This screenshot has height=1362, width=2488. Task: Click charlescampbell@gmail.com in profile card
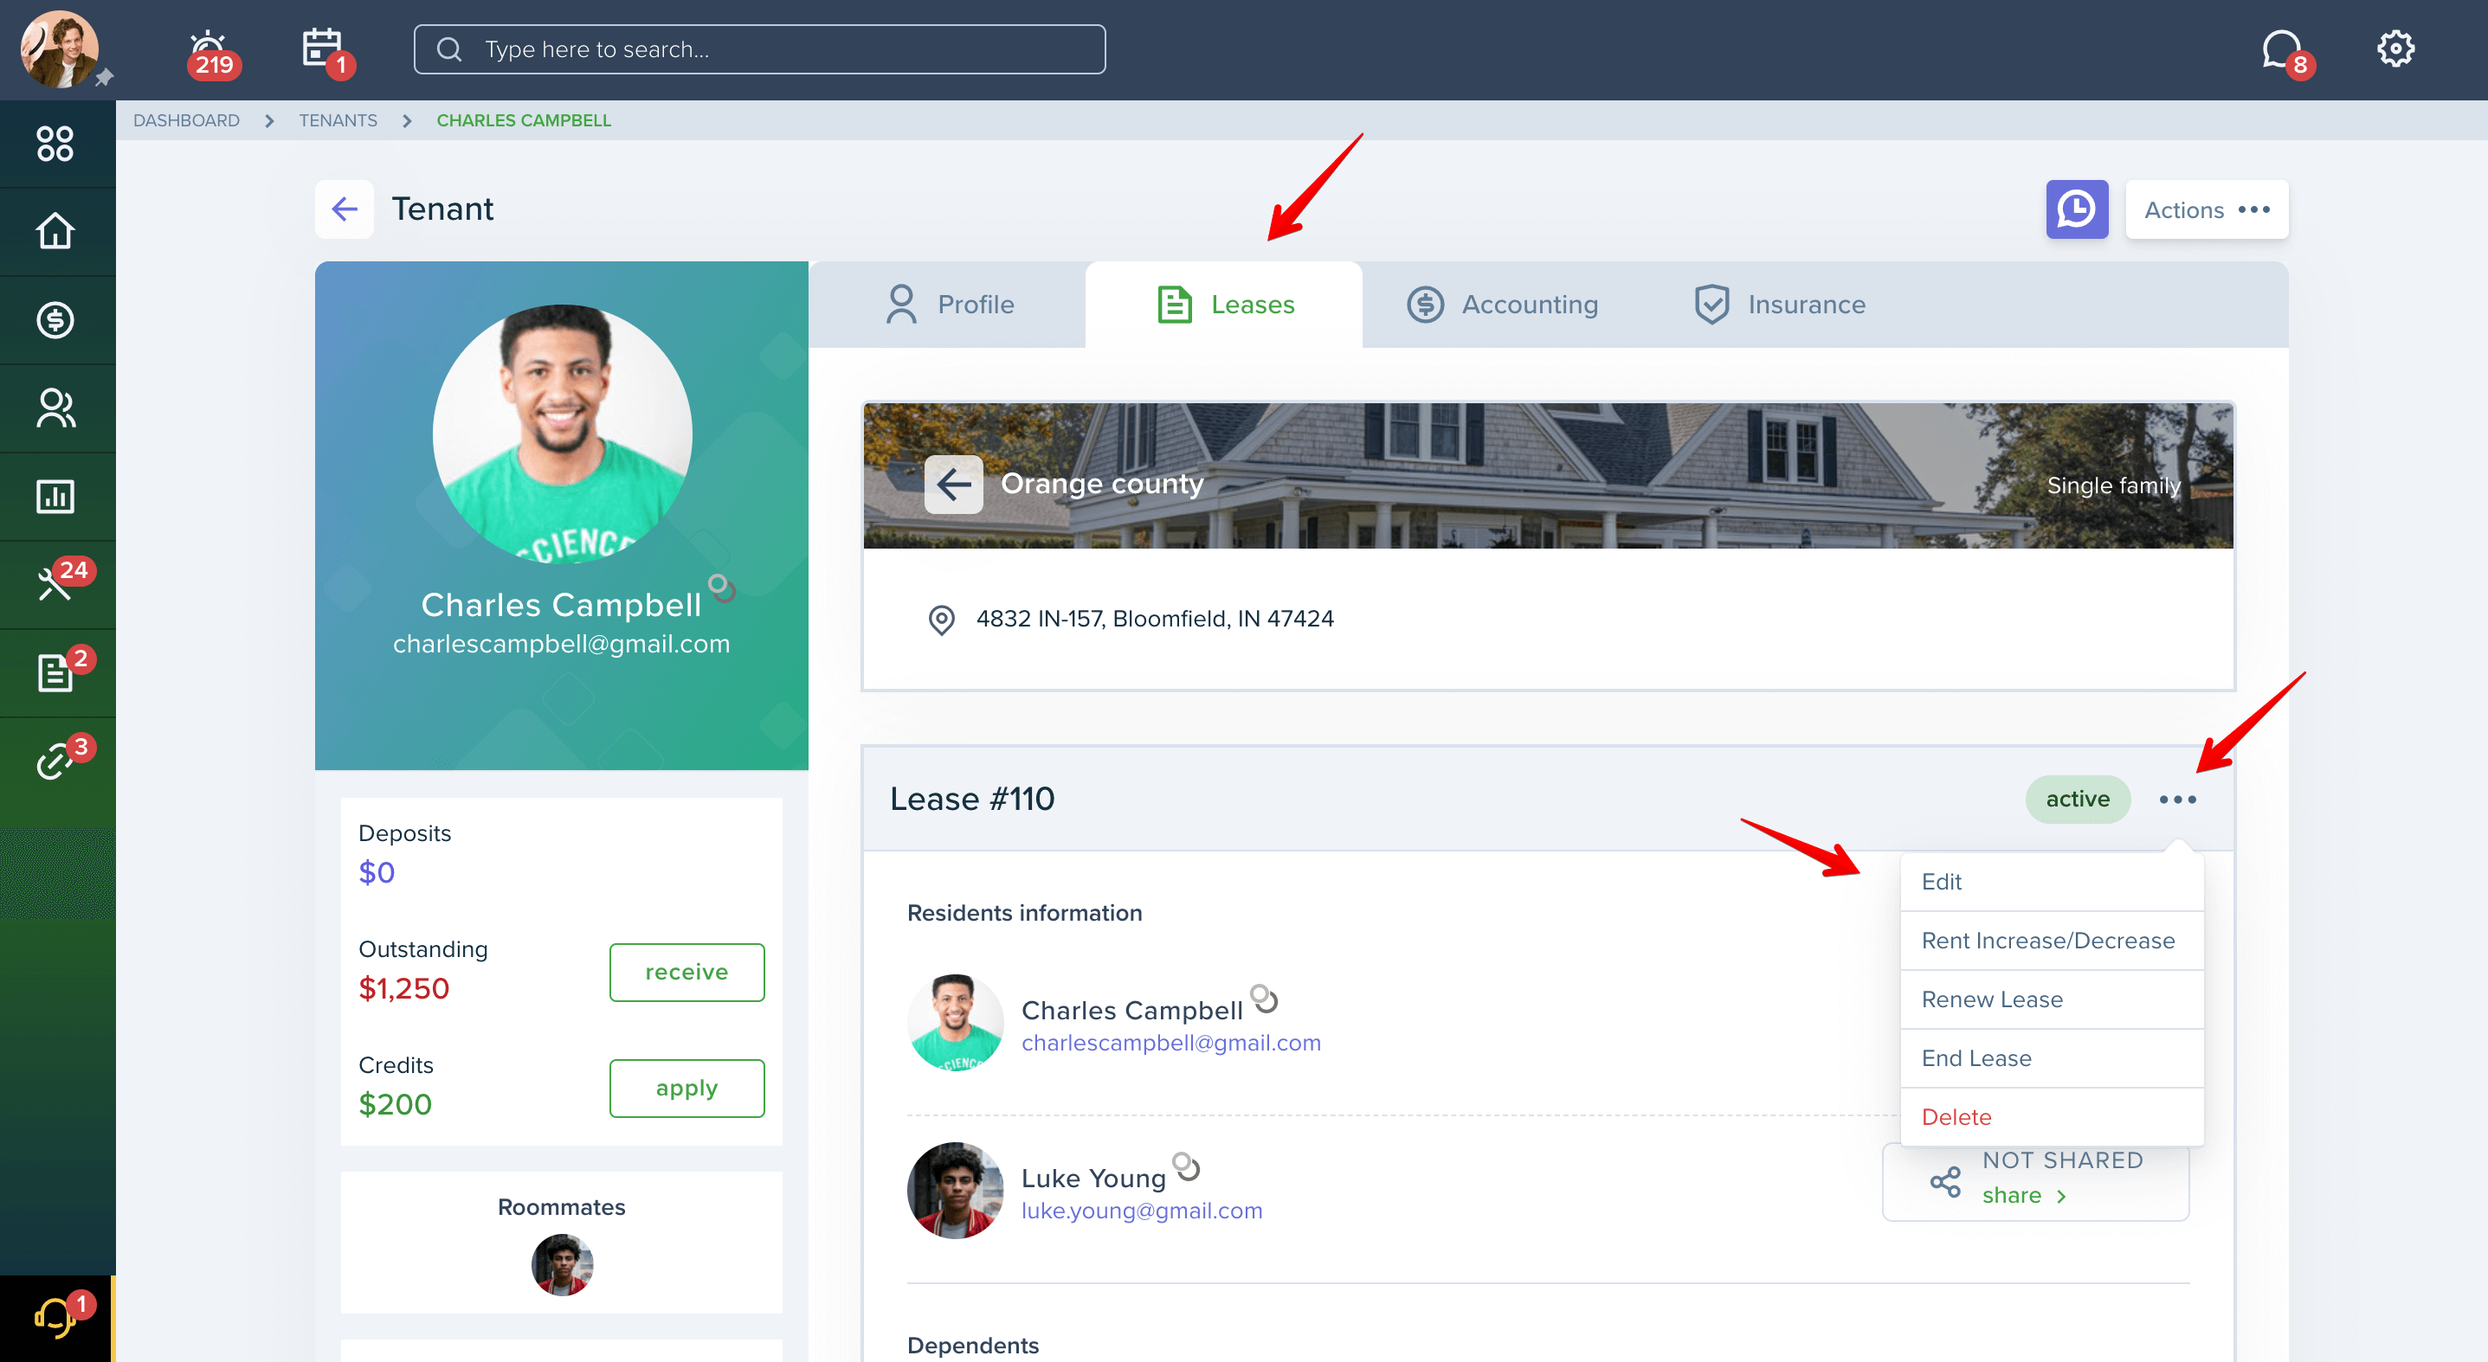coord(561,644)
